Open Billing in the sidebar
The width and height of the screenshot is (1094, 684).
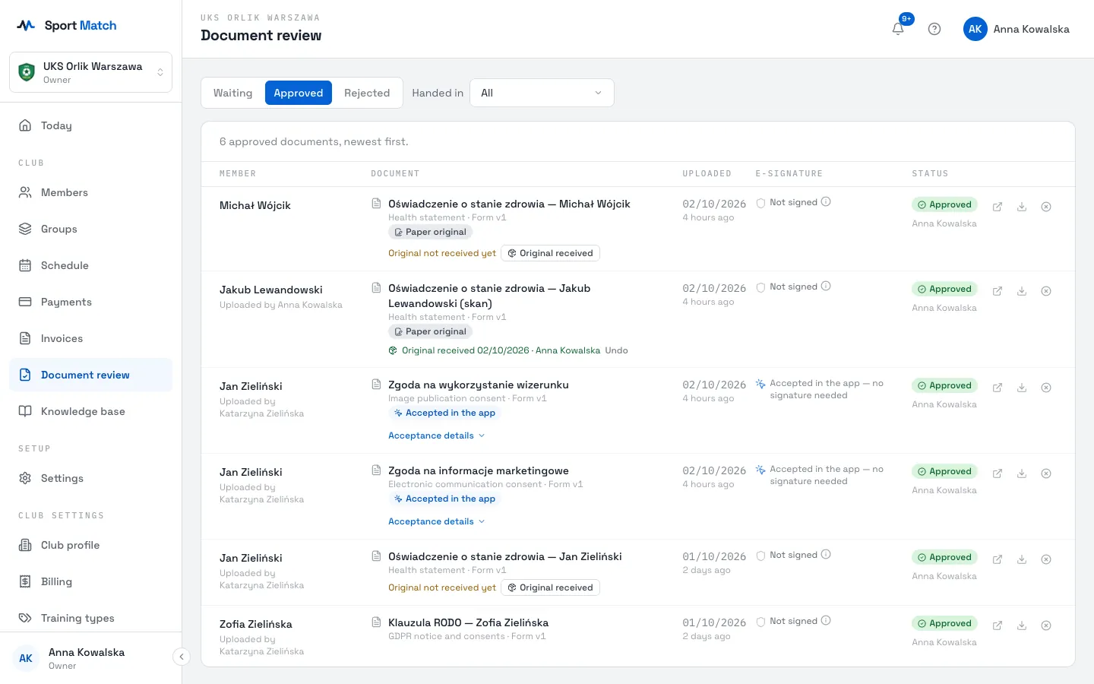[x=90, y=581]
